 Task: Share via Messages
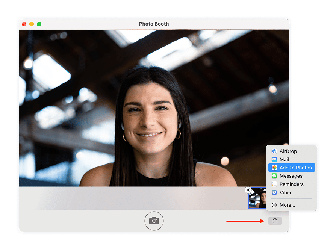291,176
